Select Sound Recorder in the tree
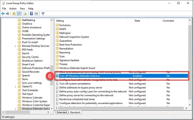The width and height of the screenshot is (193, 120). (x=31, y=72)
